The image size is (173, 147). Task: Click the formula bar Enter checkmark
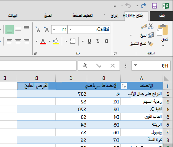point(98,66)
